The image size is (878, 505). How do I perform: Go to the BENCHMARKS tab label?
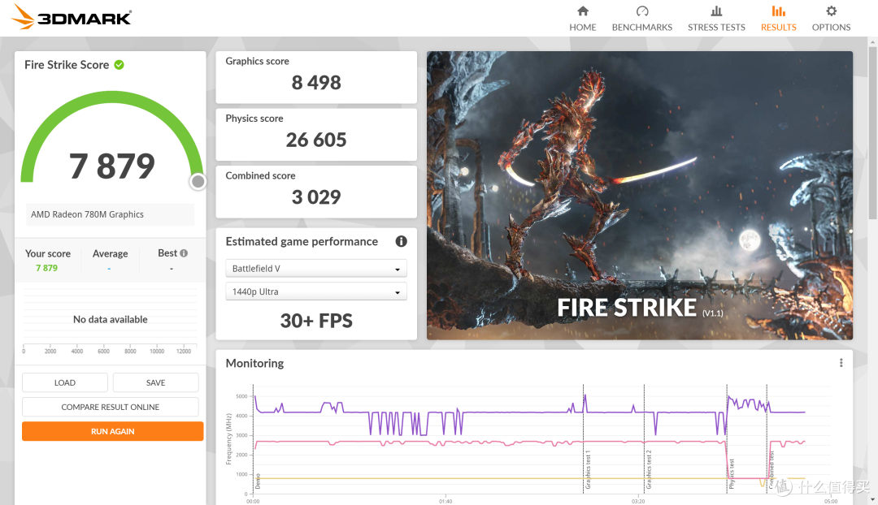(641, 28)
